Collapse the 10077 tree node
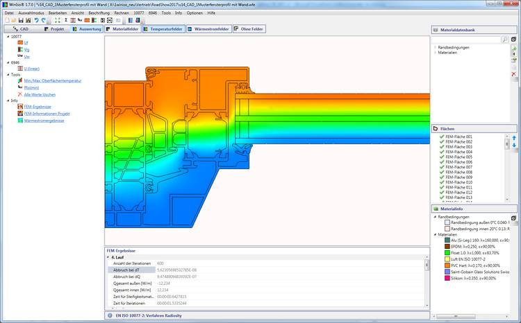Viewport: 521px width, 323px height. click(8, 37)
